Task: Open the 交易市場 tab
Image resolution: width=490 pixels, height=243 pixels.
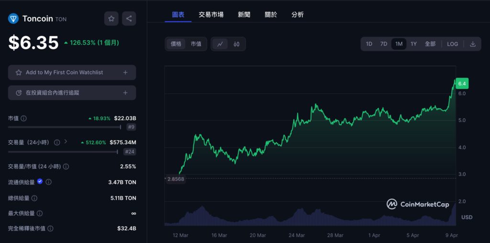Action: pyautogui.click(x=211, y=15)
